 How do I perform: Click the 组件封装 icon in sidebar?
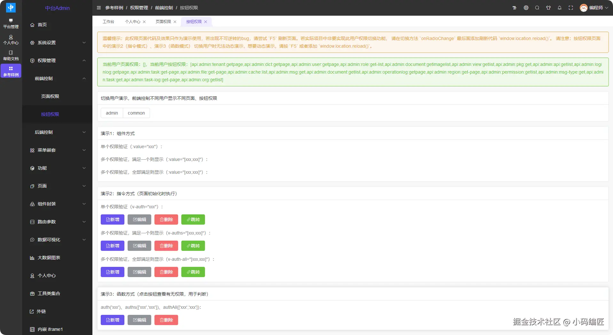tap(32, 204)
